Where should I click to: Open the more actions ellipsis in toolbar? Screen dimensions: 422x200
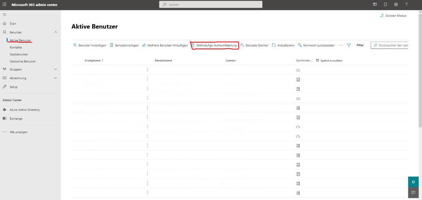click(x=341, y=45)
